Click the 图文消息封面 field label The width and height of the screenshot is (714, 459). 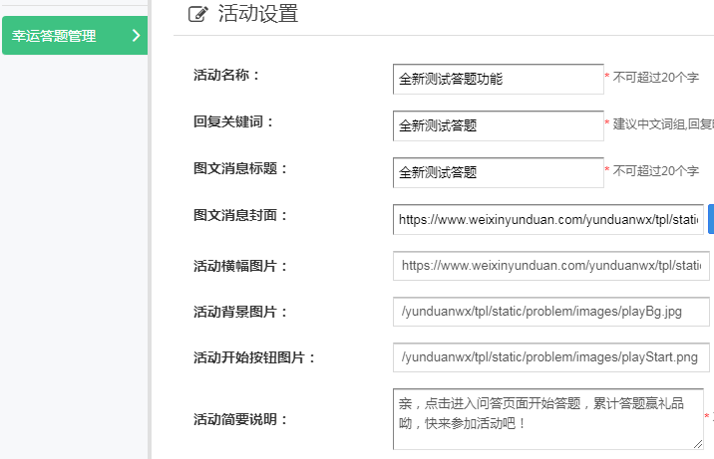point(239,215)
